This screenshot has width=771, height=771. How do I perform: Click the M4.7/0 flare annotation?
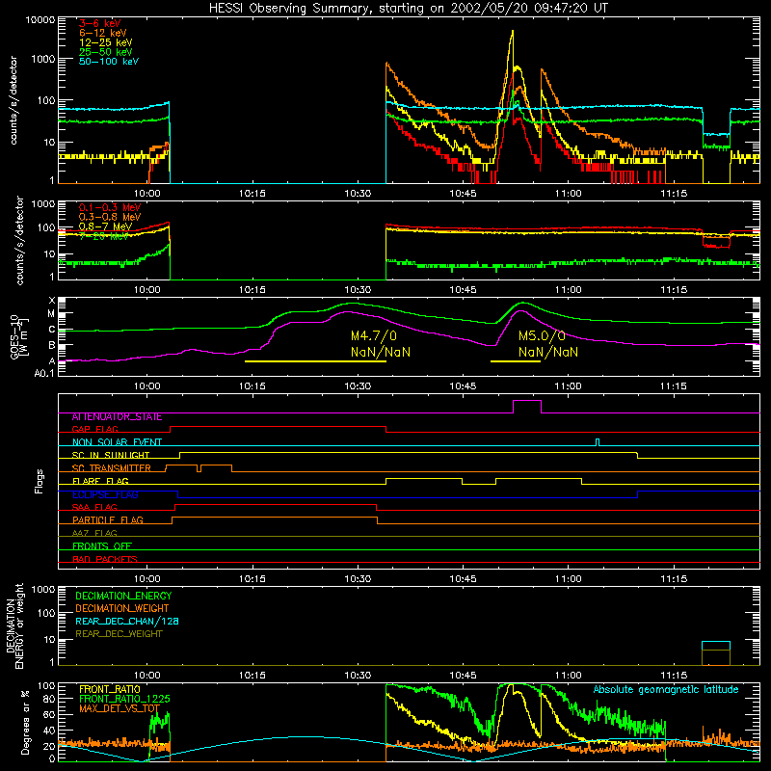click(x=374, y=335)
